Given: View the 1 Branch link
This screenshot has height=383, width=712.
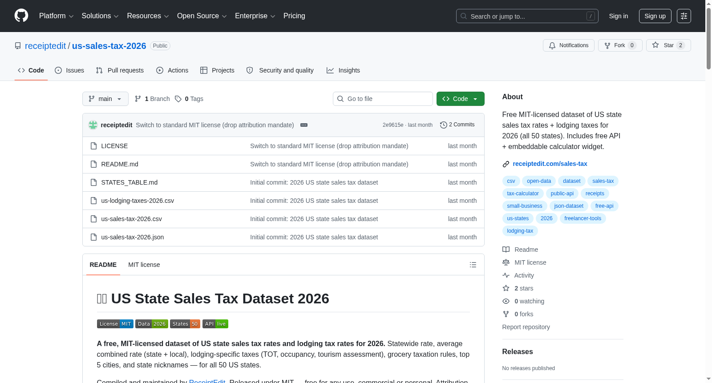Looking at the screenshot, I should pyautogui.click(x=152, y=99).
